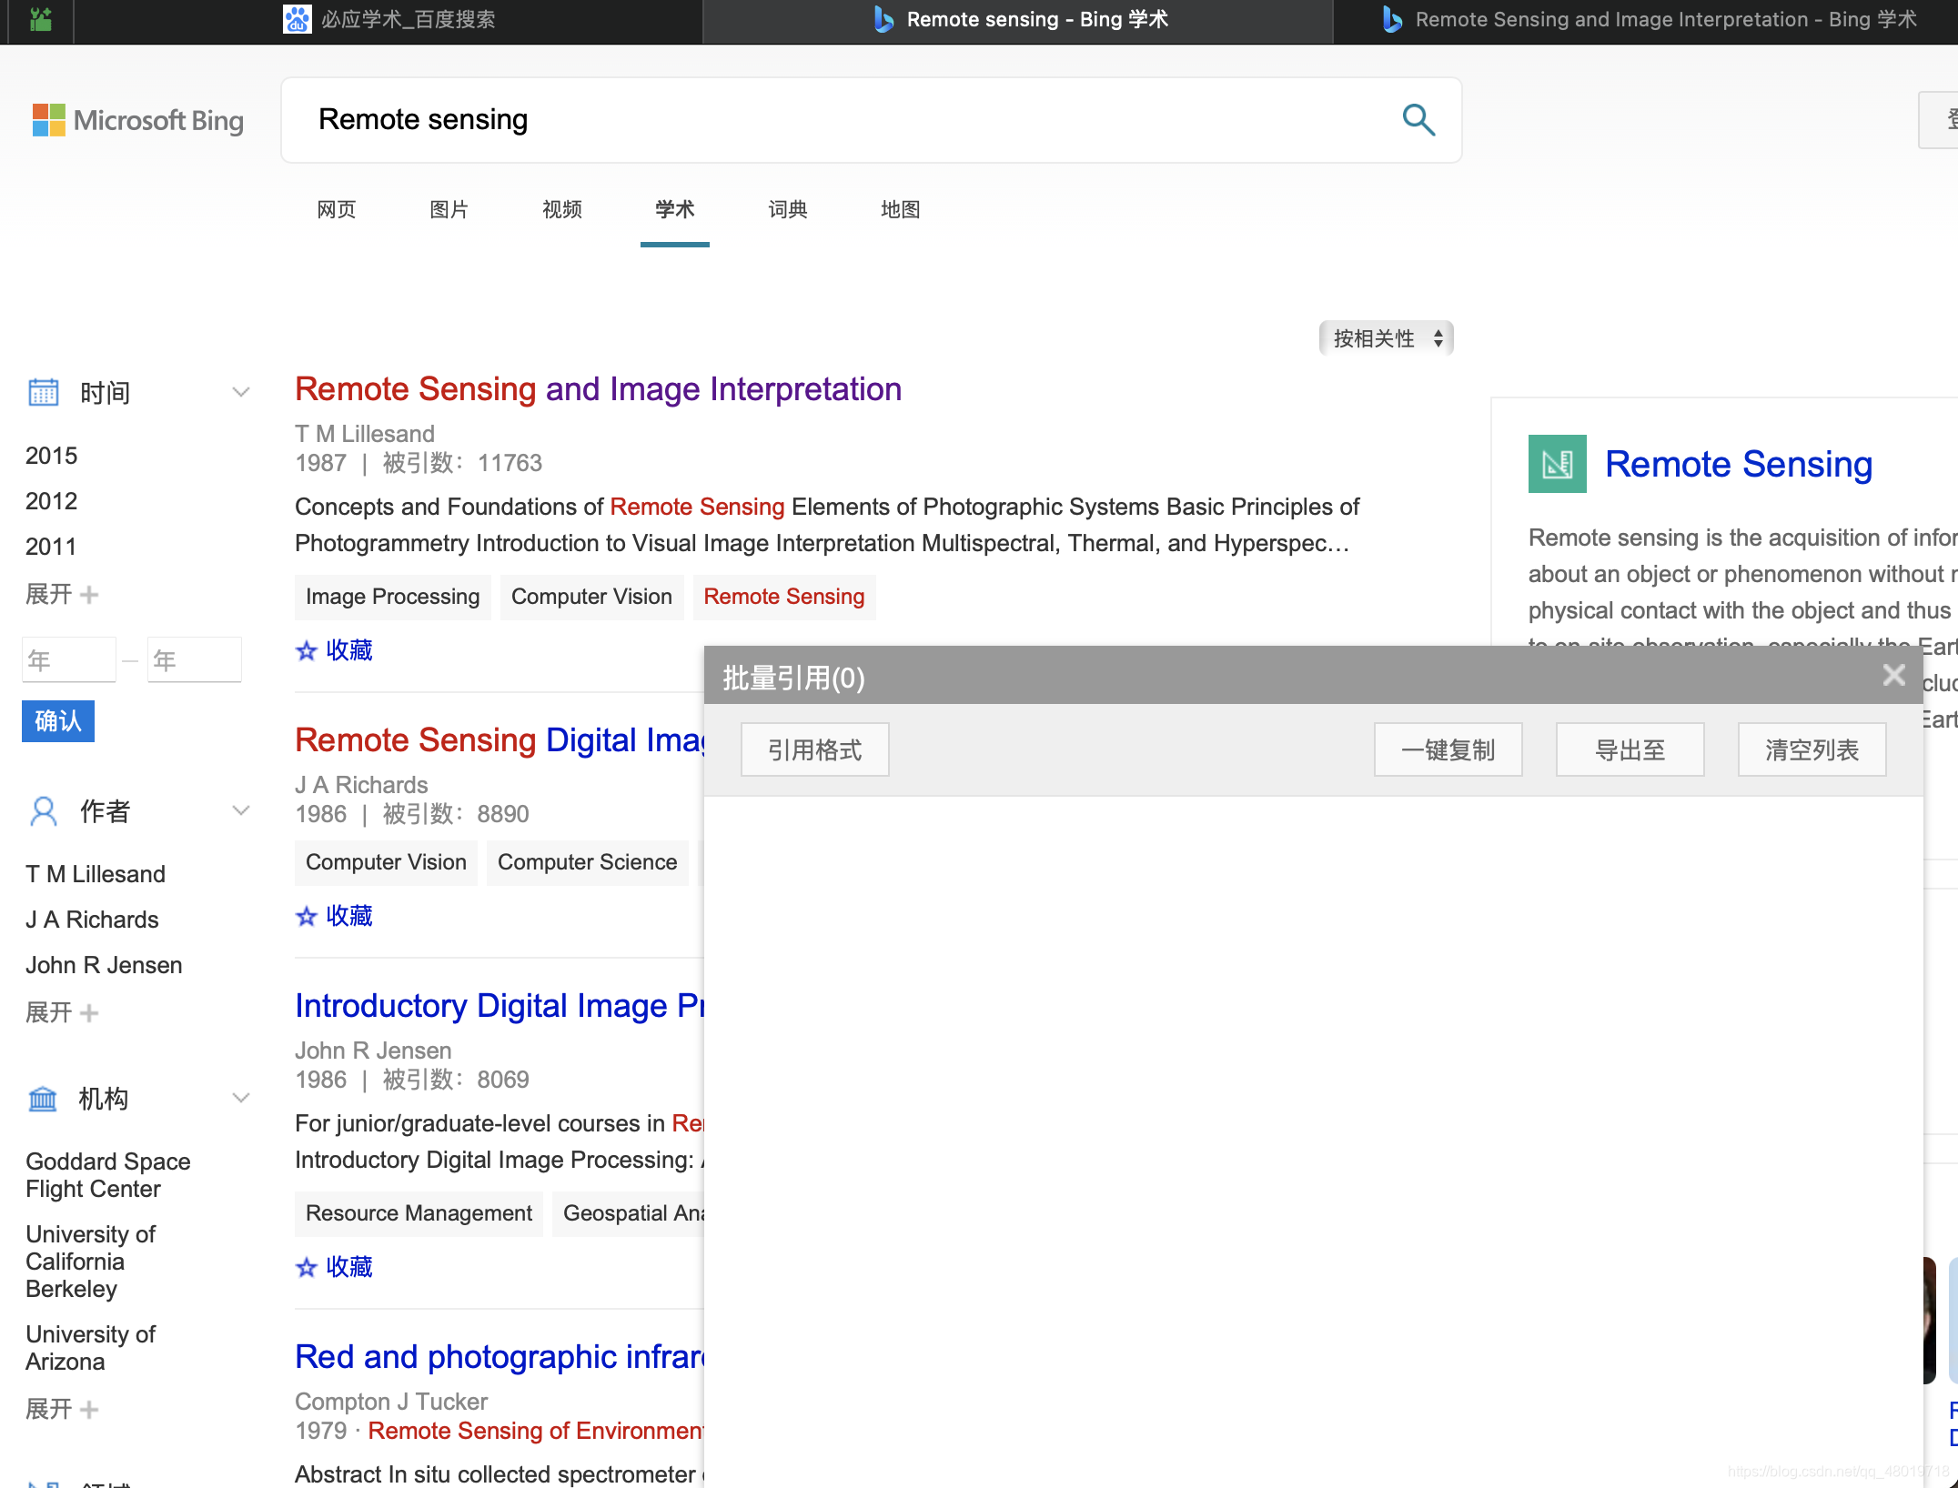Collapse the 作者 filter section
The image size is (1958, 1488).
tap(240, 810)
